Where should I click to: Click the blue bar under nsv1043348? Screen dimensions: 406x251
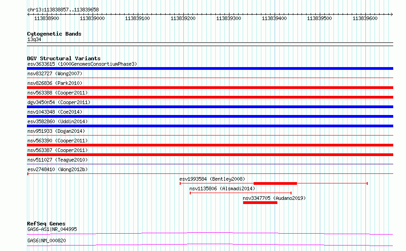click(210, 116)
